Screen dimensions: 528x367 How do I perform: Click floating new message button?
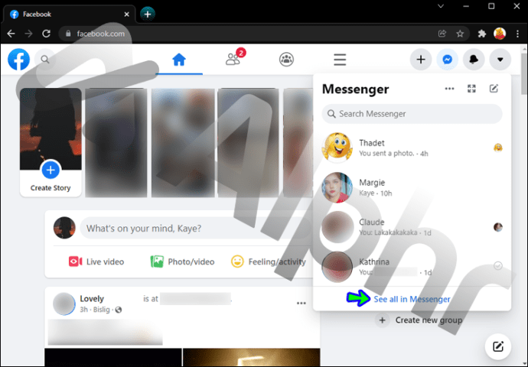pyautogui.click(x=497, y=346)
